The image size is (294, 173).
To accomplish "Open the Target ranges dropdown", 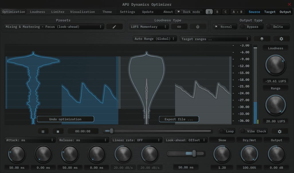I will (215, 39).
